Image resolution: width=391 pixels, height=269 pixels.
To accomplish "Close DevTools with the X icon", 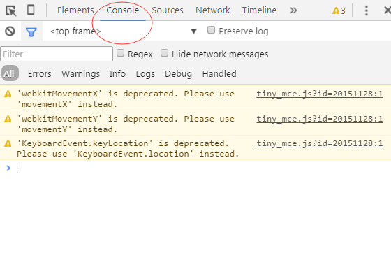I will coord(388,10).
